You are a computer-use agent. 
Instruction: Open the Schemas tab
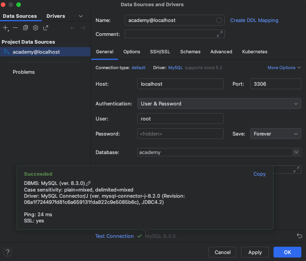point(190,52)
